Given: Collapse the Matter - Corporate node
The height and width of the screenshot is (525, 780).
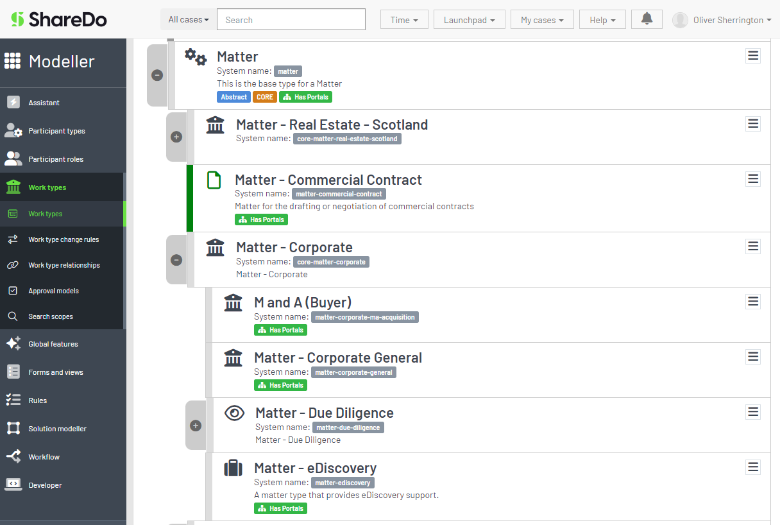Looking at the screenshot, I should pos(176,260).
